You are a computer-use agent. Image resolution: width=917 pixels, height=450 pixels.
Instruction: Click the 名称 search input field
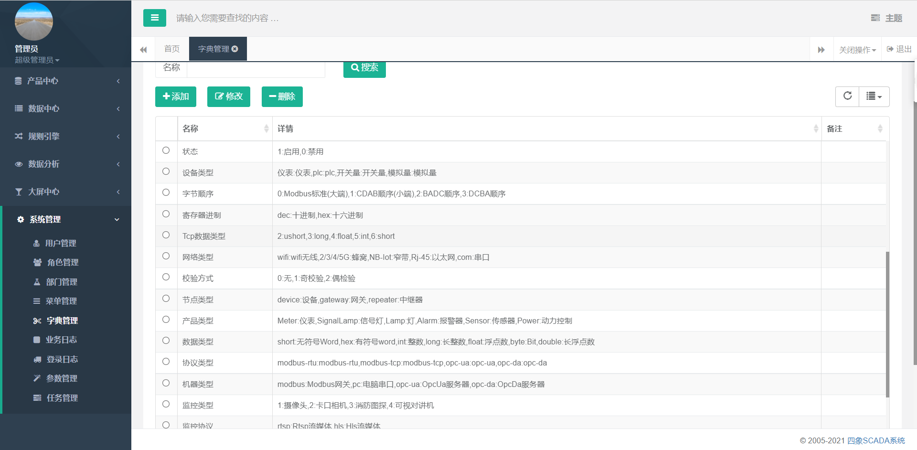tap(256, 68)
